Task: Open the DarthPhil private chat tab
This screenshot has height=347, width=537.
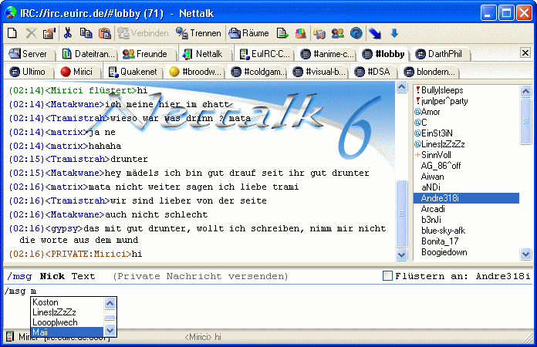Action: pos(439,54)
